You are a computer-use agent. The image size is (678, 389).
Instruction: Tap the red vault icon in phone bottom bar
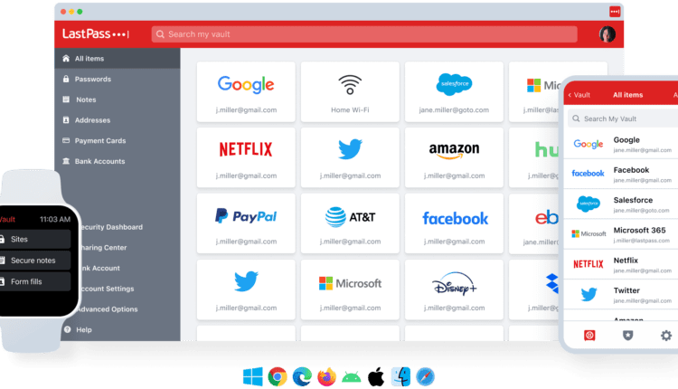589,336
